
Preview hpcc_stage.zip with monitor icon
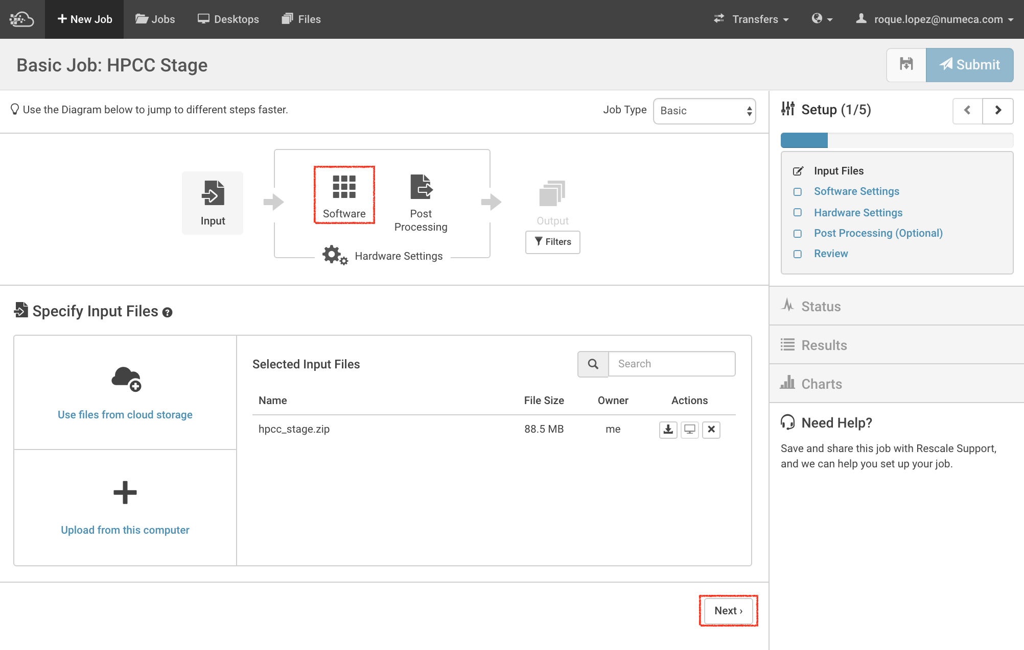tap(689, 430)
